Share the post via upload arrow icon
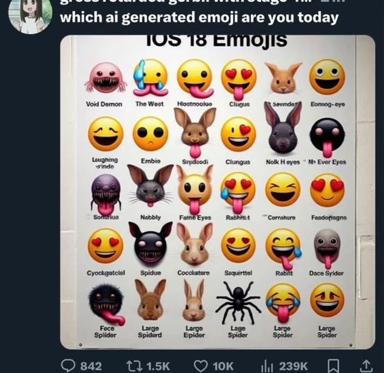Image resolution: width=384 pixels, height=373 pixels. pyautogui.click(x=366, y=365)
